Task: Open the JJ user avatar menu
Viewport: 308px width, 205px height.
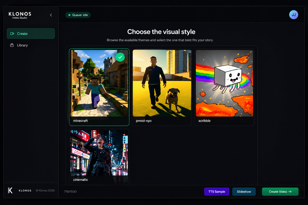Action: point(294,15)
